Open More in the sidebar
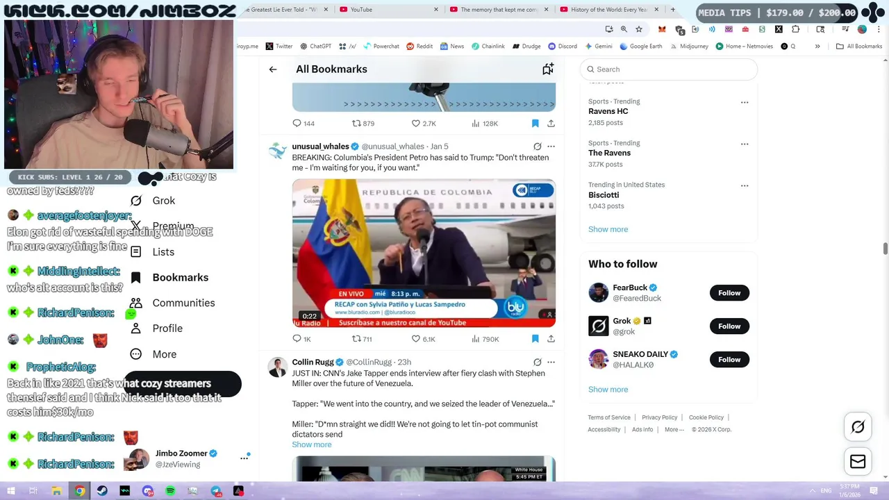Viewport: 889px width, 500px height. tap(153, 354)
